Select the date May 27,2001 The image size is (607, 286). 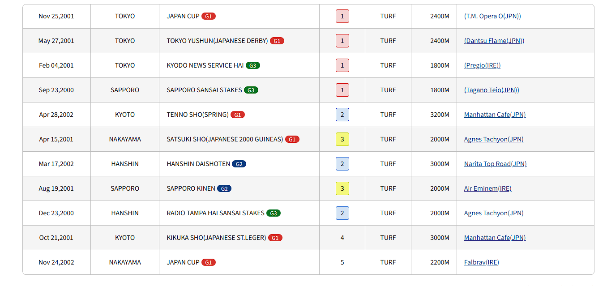(56, 41)
